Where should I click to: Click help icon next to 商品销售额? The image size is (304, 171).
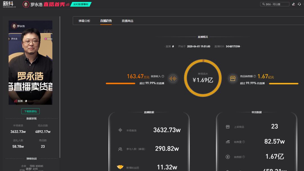(x=254, y=76)
